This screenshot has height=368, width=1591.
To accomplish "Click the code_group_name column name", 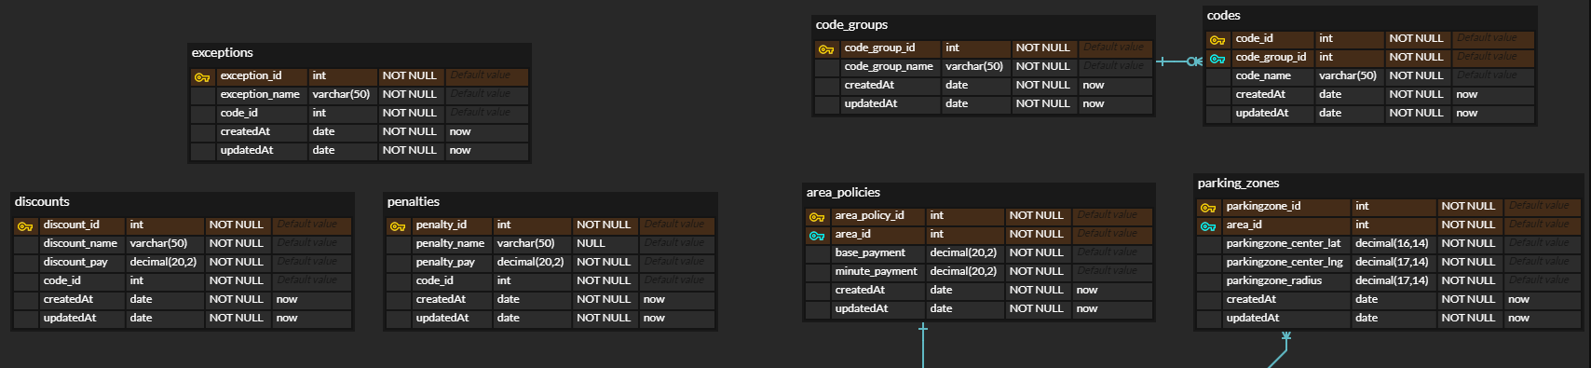I will click(x=889, y=66).
